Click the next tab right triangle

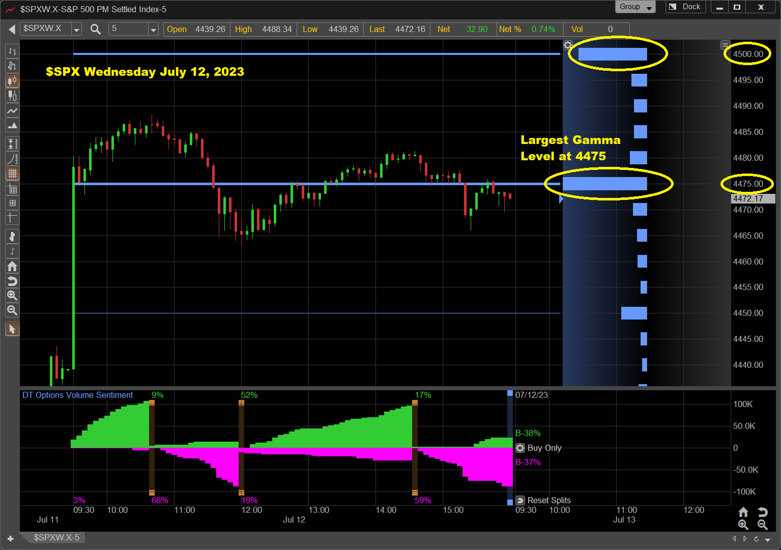pyautogui.click(x=745, y=538)
